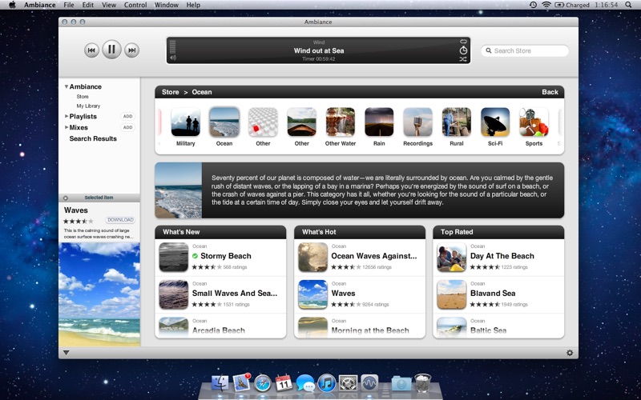Click the What's New section header
The image size is (641, 400).
(220, 232)
